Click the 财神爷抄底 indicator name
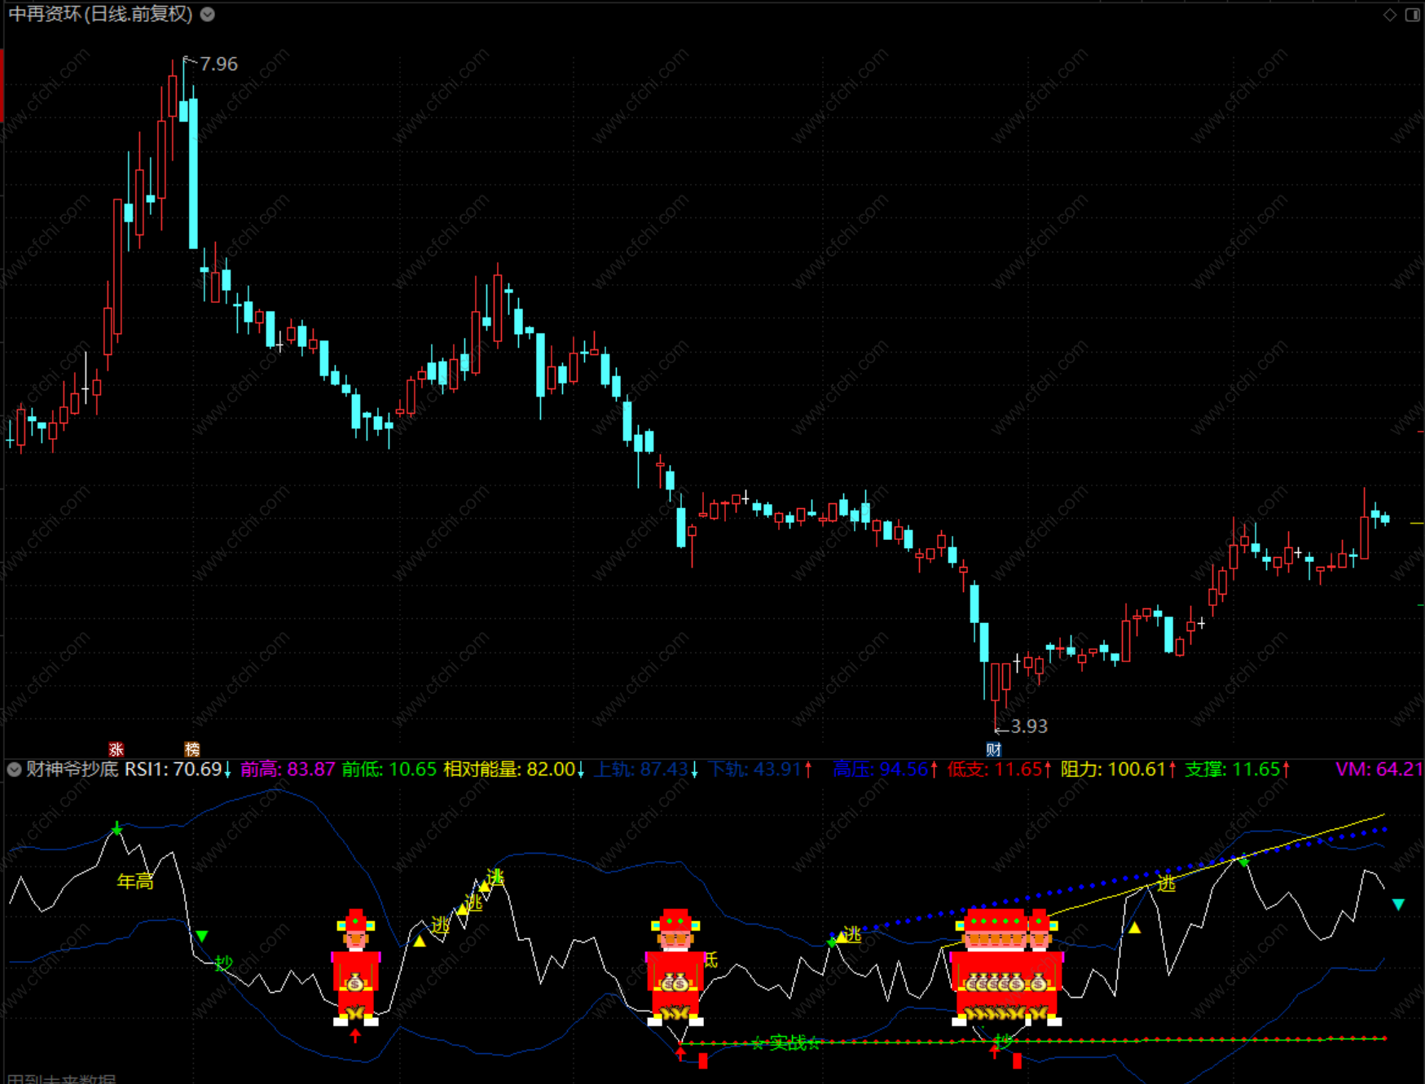This screenshot has width=1425, height=1084. [72, 769]
